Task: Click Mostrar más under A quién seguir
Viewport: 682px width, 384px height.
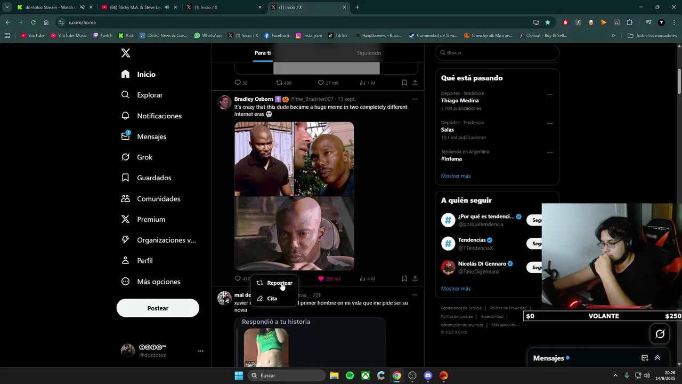Action: click(456, 289)
